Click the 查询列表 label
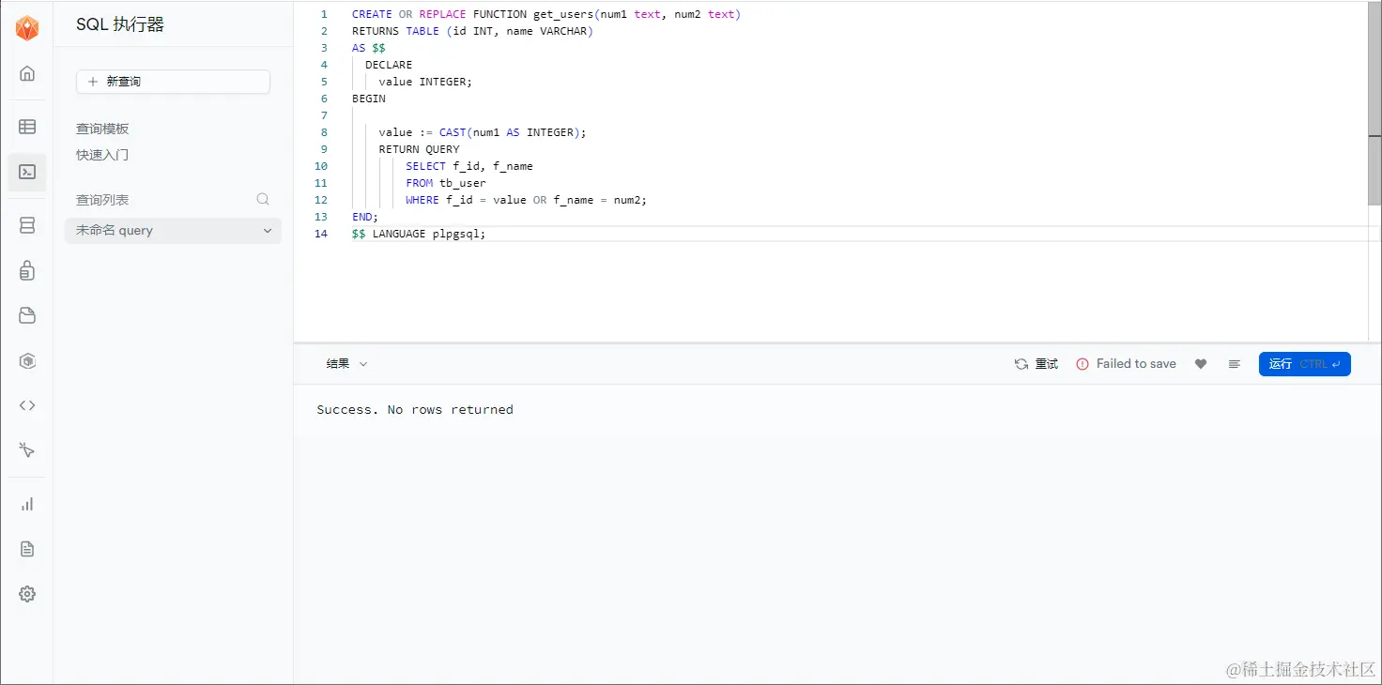Viewport: 1382px width, 685px height. 102,200
